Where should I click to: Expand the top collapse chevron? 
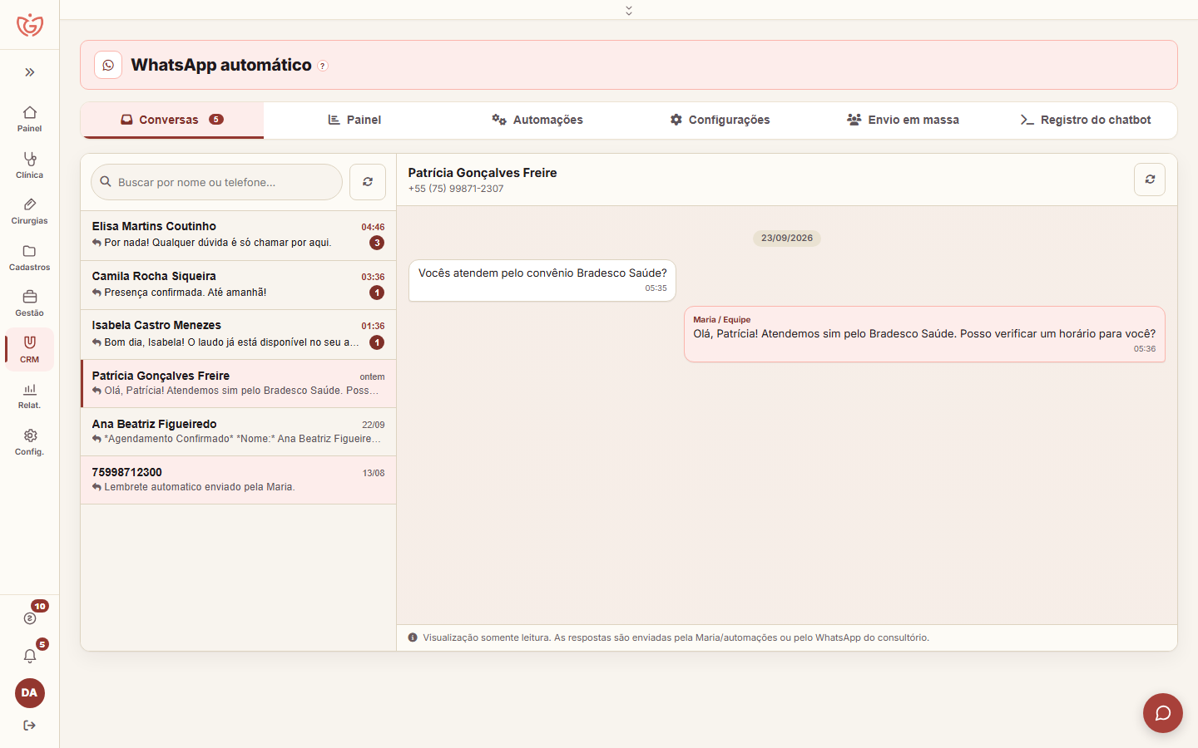pos(629,10)
